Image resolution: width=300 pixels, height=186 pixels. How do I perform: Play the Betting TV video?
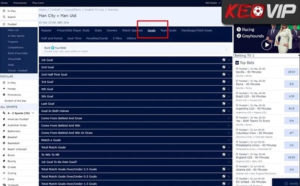pyautogui.click(x=267, y=45)
